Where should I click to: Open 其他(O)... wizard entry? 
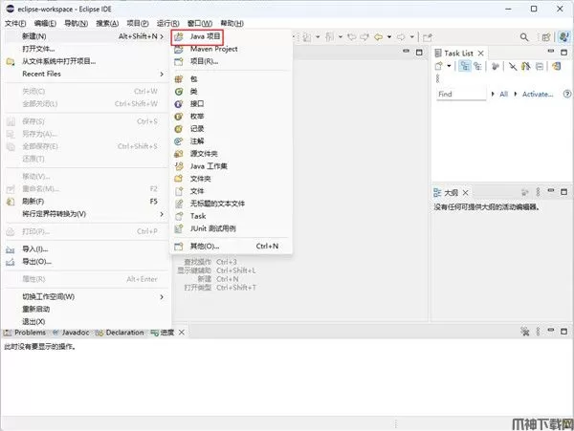pos(231,247)
